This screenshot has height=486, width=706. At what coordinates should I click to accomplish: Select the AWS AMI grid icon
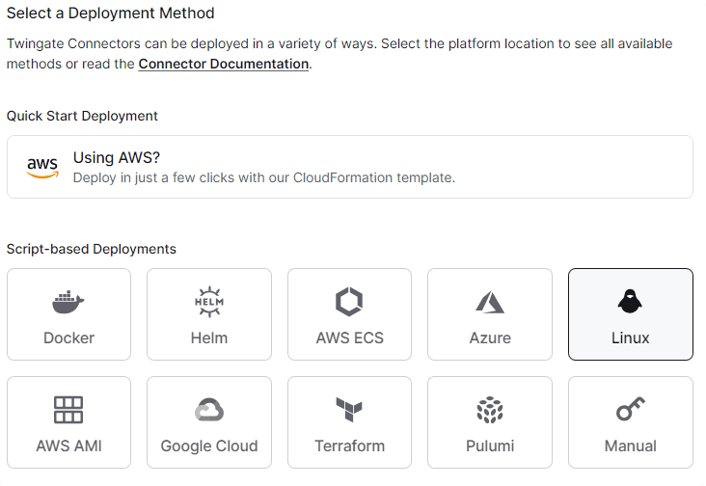pos(68,410)
